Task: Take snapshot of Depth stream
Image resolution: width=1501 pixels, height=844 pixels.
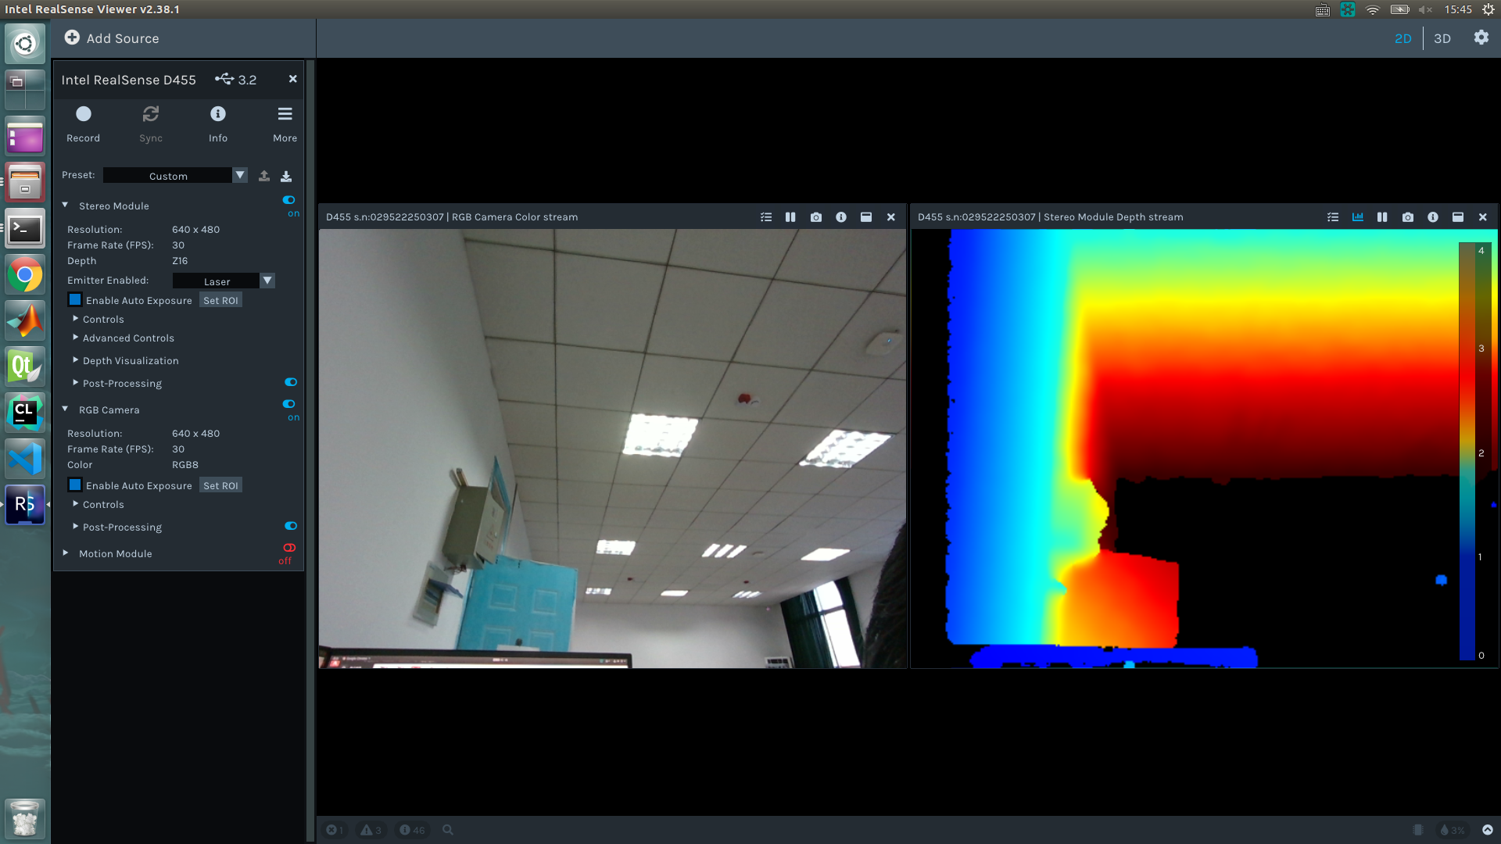Action: [x=1408, y=217]
